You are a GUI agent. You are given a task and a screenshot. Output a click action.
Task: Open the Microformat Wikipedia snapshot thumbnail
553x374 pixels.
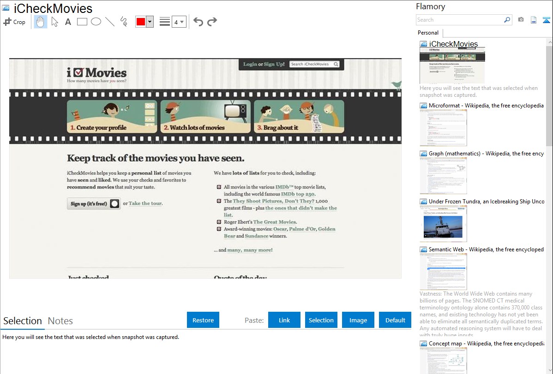pyautogui.click(x=443, y=128)
